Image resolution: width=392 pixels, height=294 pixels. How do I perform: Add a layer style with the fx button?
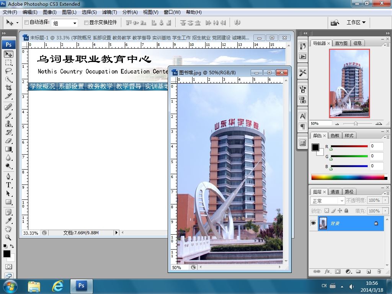point(327,271)
